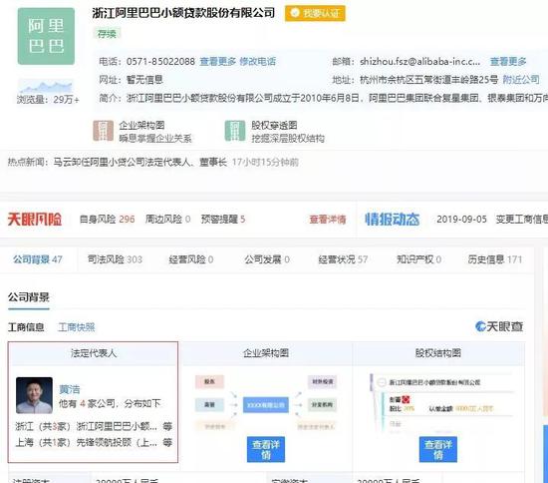Click the 情报动态 heading icon
Viewport: 548px width, 483px height.
tap(393, 220)
